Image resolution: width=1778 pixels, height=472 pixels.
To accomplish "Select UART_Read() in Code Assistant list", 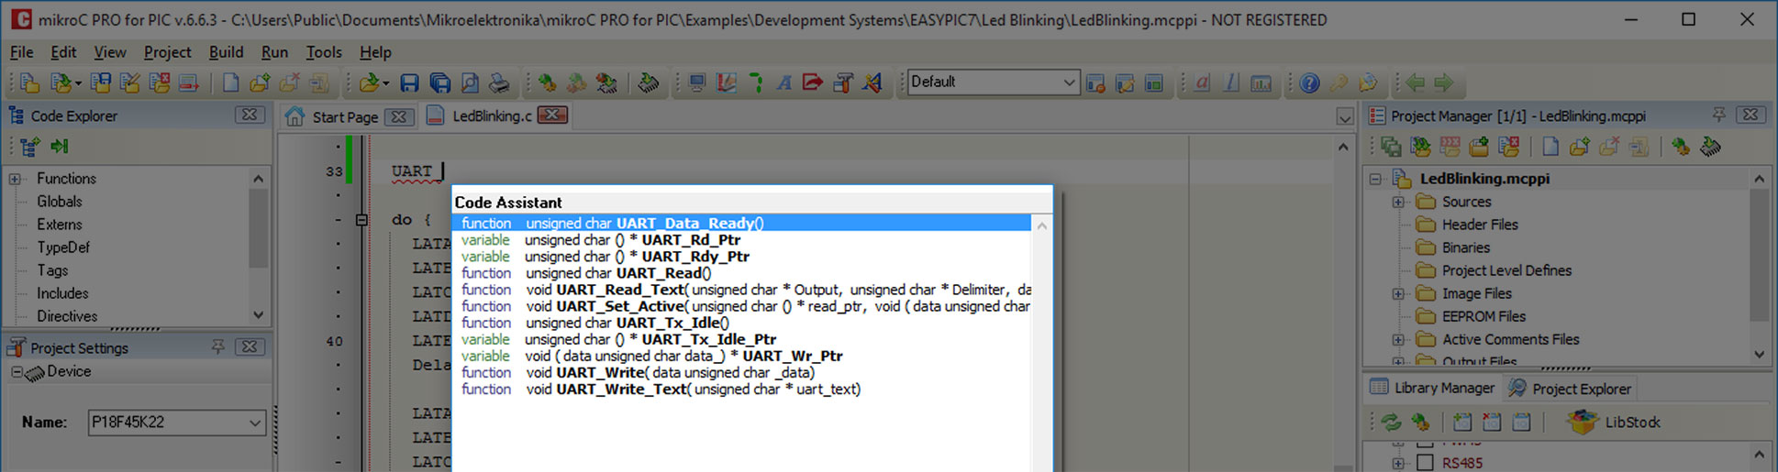I will click(741, 273).
